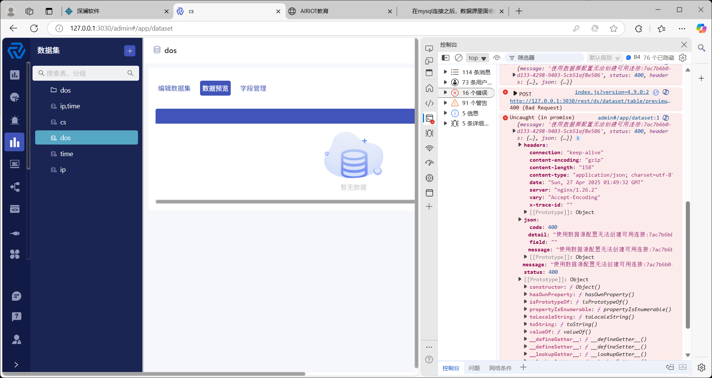
Task: Open console settings gear icon
Action: [x=682, y=58]
